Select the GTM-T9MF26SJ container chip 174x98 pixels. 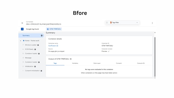54,29
